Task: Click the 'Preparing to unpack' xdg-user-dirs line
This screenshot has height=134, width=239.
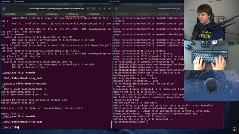Action: (158, 114)
